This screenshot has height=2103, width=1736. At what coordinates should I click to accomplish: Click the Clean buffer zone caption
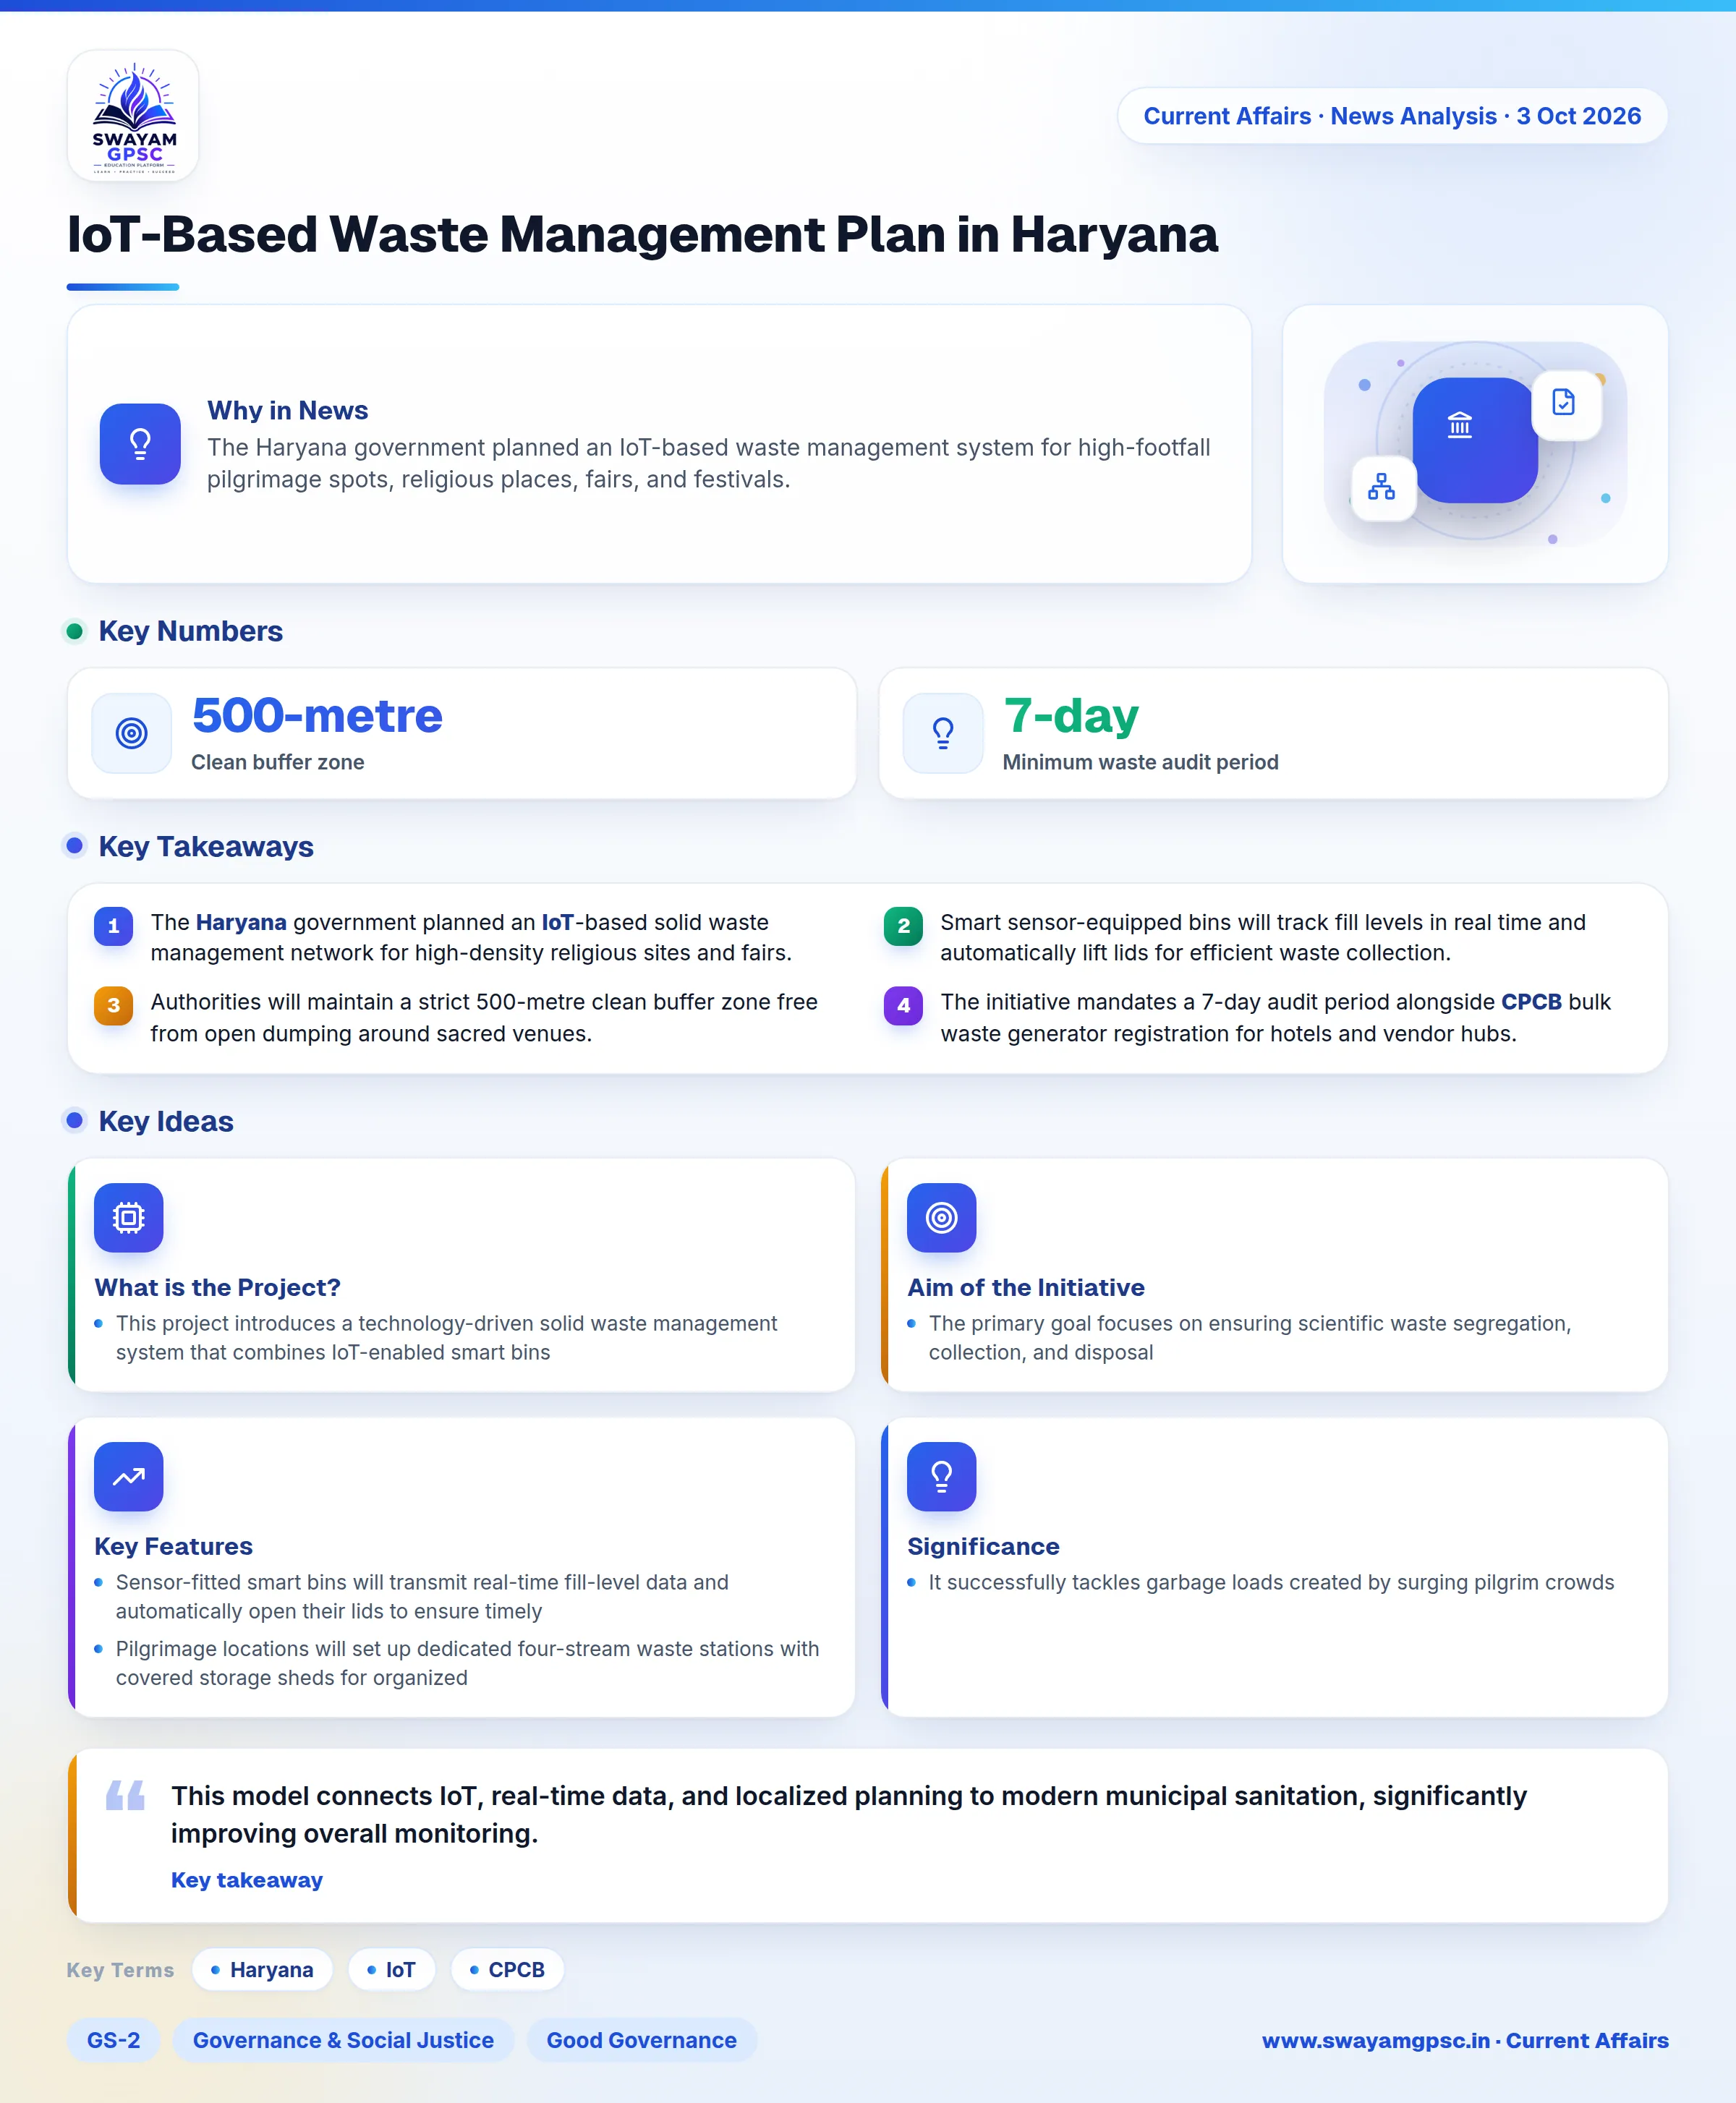click(278, 763)
